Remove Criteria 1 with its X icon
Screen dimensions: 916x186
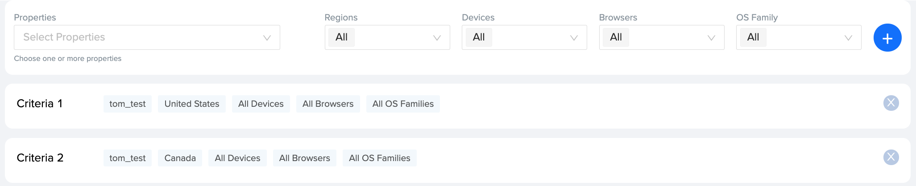tap(891, 103)
